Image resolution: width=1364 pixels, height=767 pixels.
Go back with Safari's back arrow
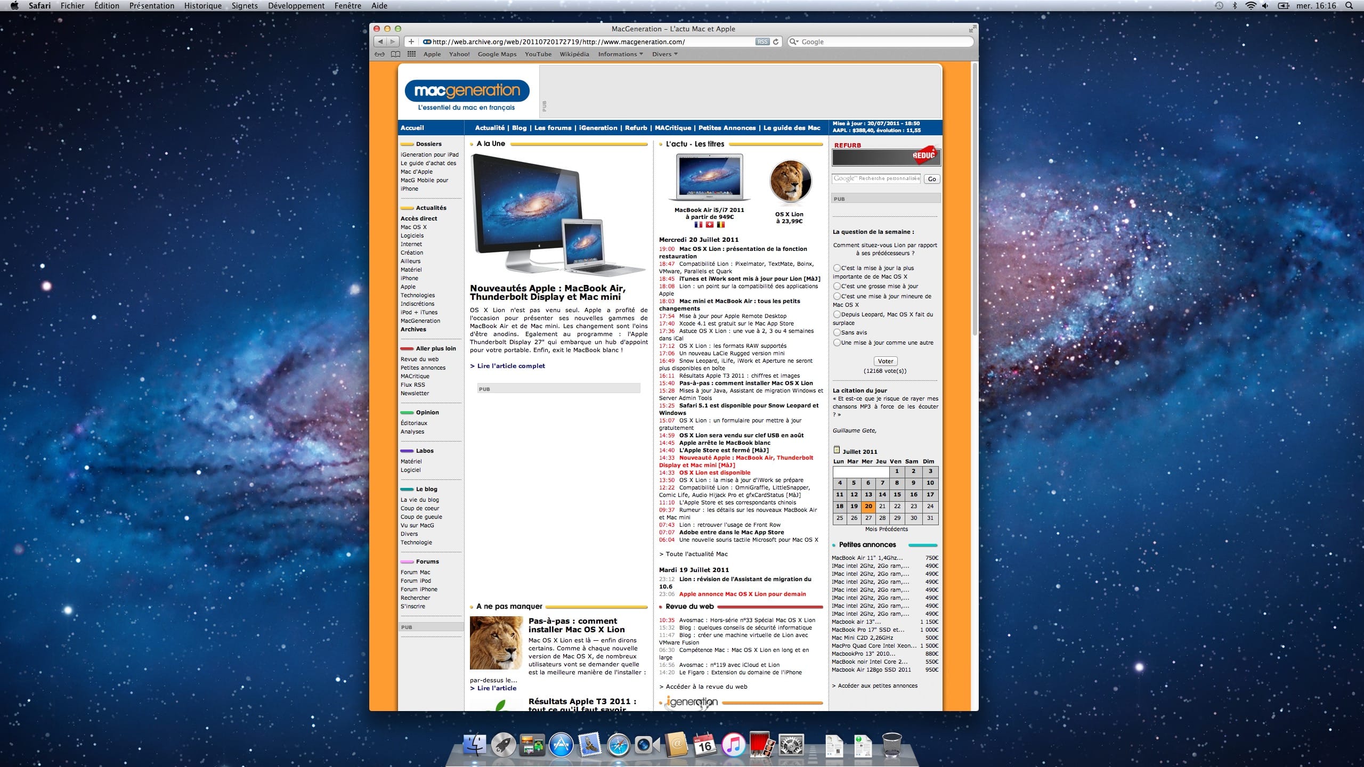(x=380, y=42)
